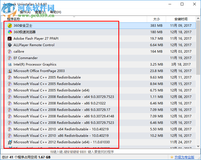Viewport: 201px width, 160px height.
Task: Click icon of Visual C++ 2008 x86 9.0.30729.17
Action: pos(10,110)
